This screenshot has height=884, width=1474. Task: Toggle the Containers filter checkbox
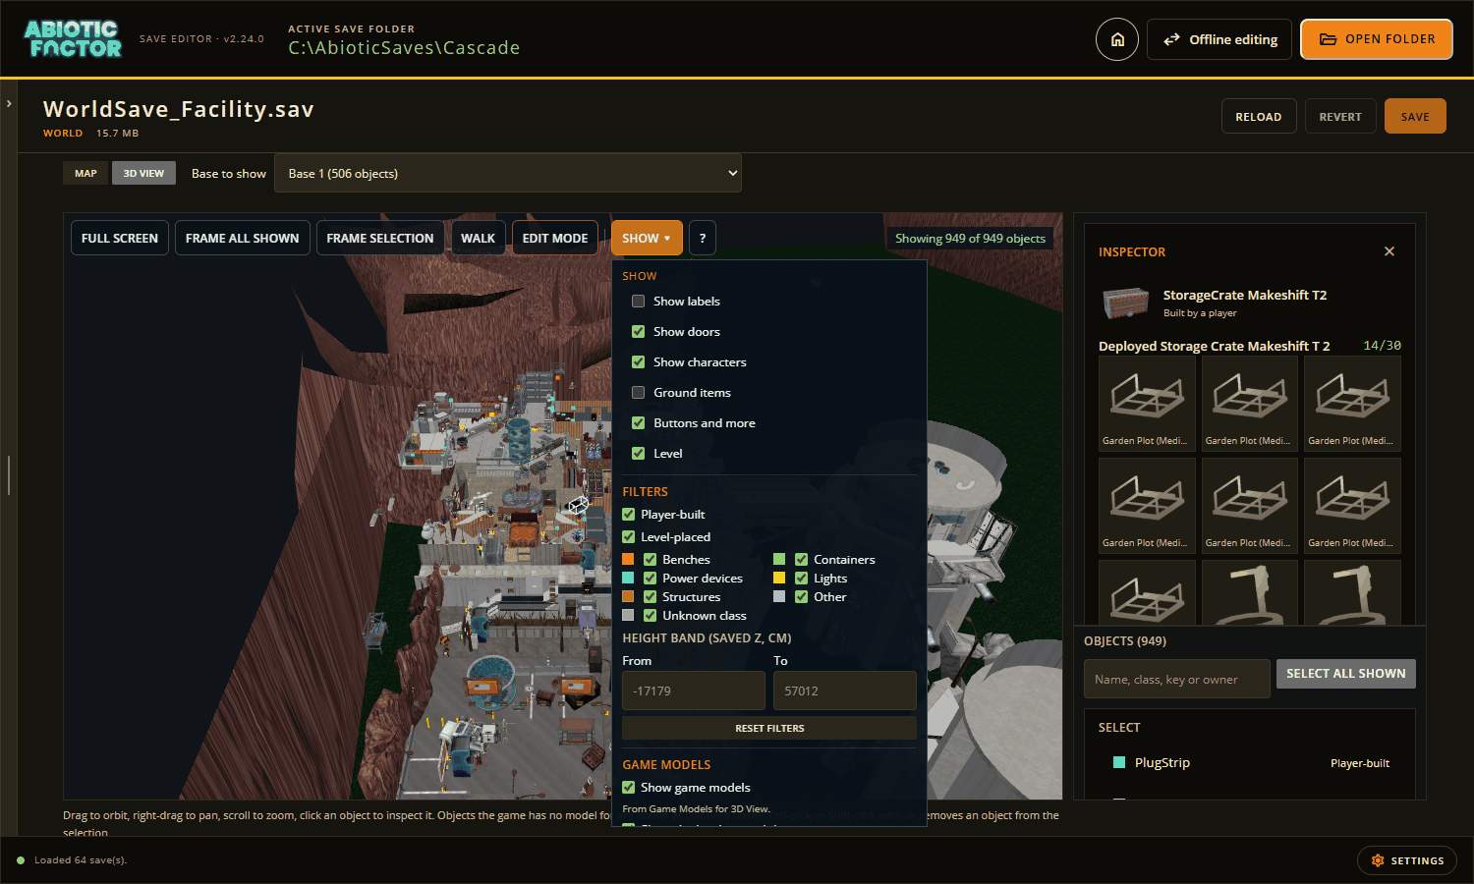pyautogui.click(x=802, y=560)
